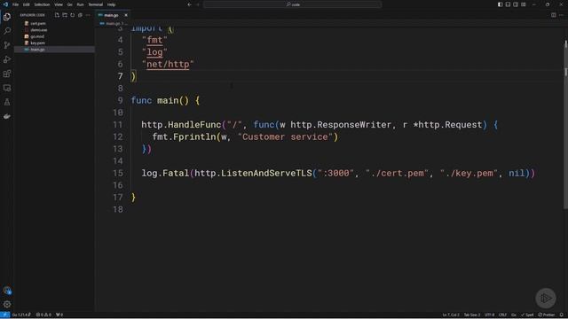This screenshot has width=568, height=319.
Task: Go back with the navigation arrow
Action: [x=189, y=4]
